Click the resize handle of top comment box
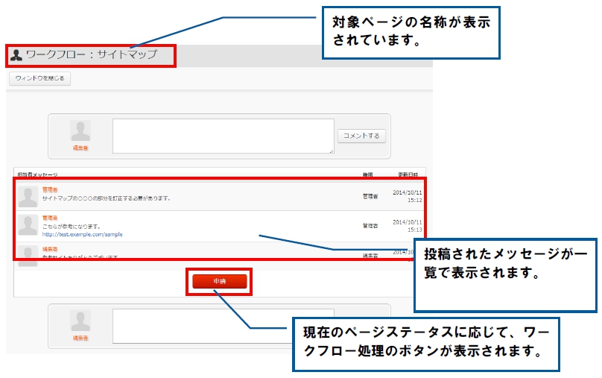Screen dimensions: 602x378 point(332,151)
